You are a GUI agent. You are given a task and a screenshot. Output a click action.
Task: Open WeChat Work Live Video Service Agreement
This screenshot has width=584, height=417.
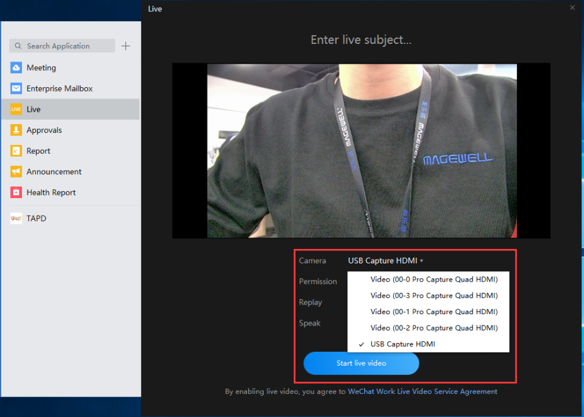point(423,391)
